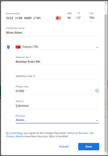Open the Privacy Notice link
The width and height of the screenshot is (108, 156).
[15, 136]
